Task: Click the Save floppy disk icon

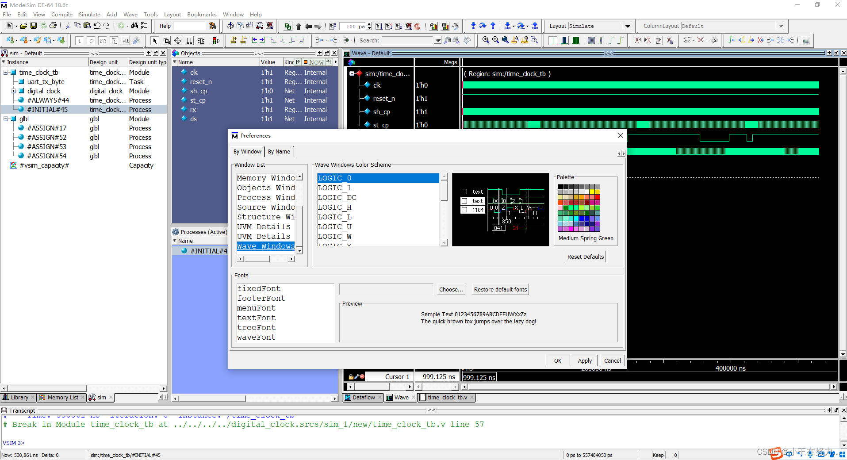Action: click(x=33, y=26)
